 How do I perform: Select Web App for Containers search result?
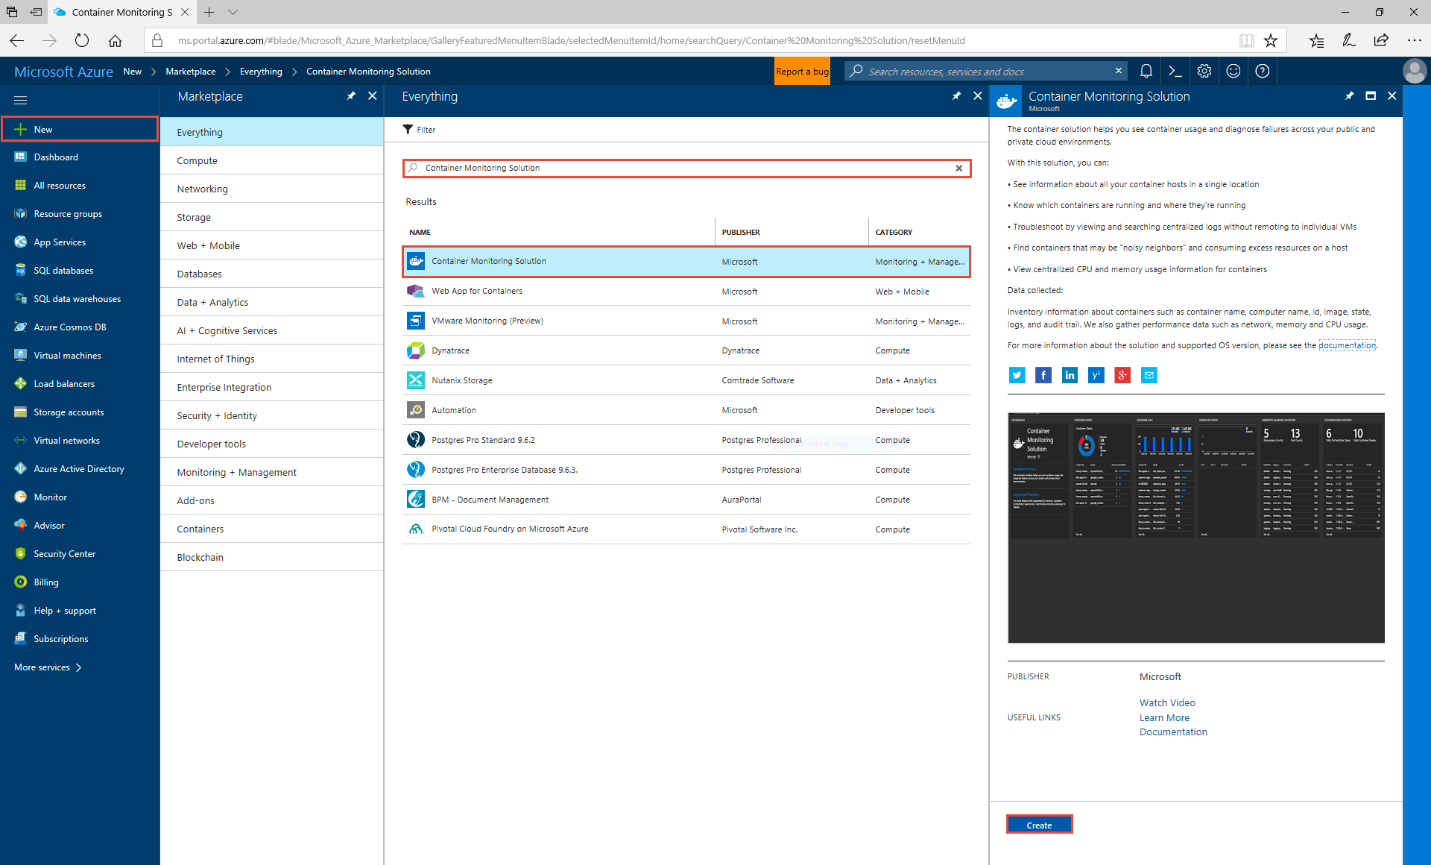click(477, 290)
